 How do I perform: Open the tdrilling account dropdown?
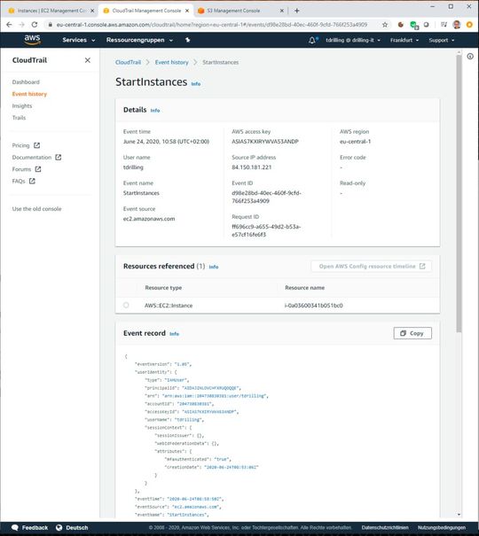(x=353, y=40)
